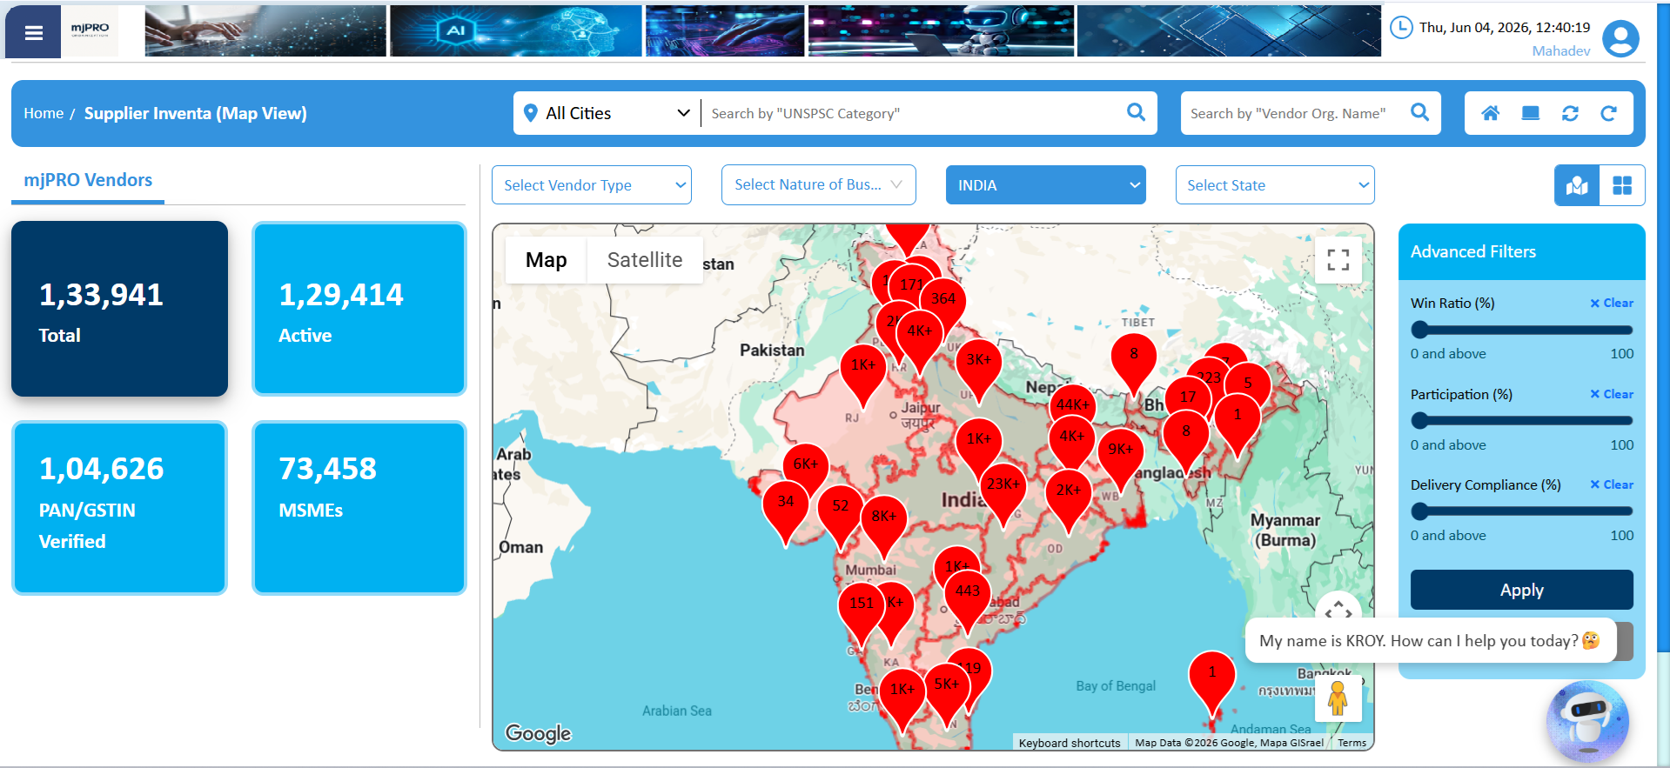The height and width of the screenshot is (768, 1670).
Task: Open the Mahadev user profile avatar
Action: [x=1620, y=38]
